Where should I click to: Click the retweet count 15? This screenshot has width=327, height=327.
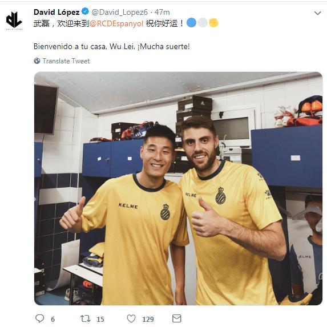coord(100,319)
